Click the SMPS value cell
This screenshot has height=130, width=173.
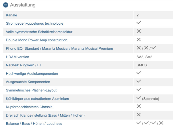click(x=153, y=65)
